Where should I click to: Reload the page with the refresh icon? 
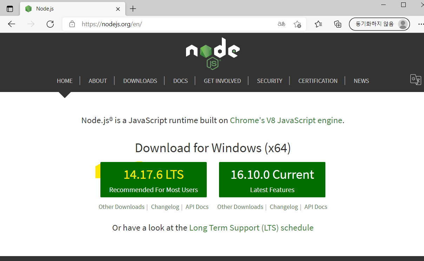tap(50, 24)
